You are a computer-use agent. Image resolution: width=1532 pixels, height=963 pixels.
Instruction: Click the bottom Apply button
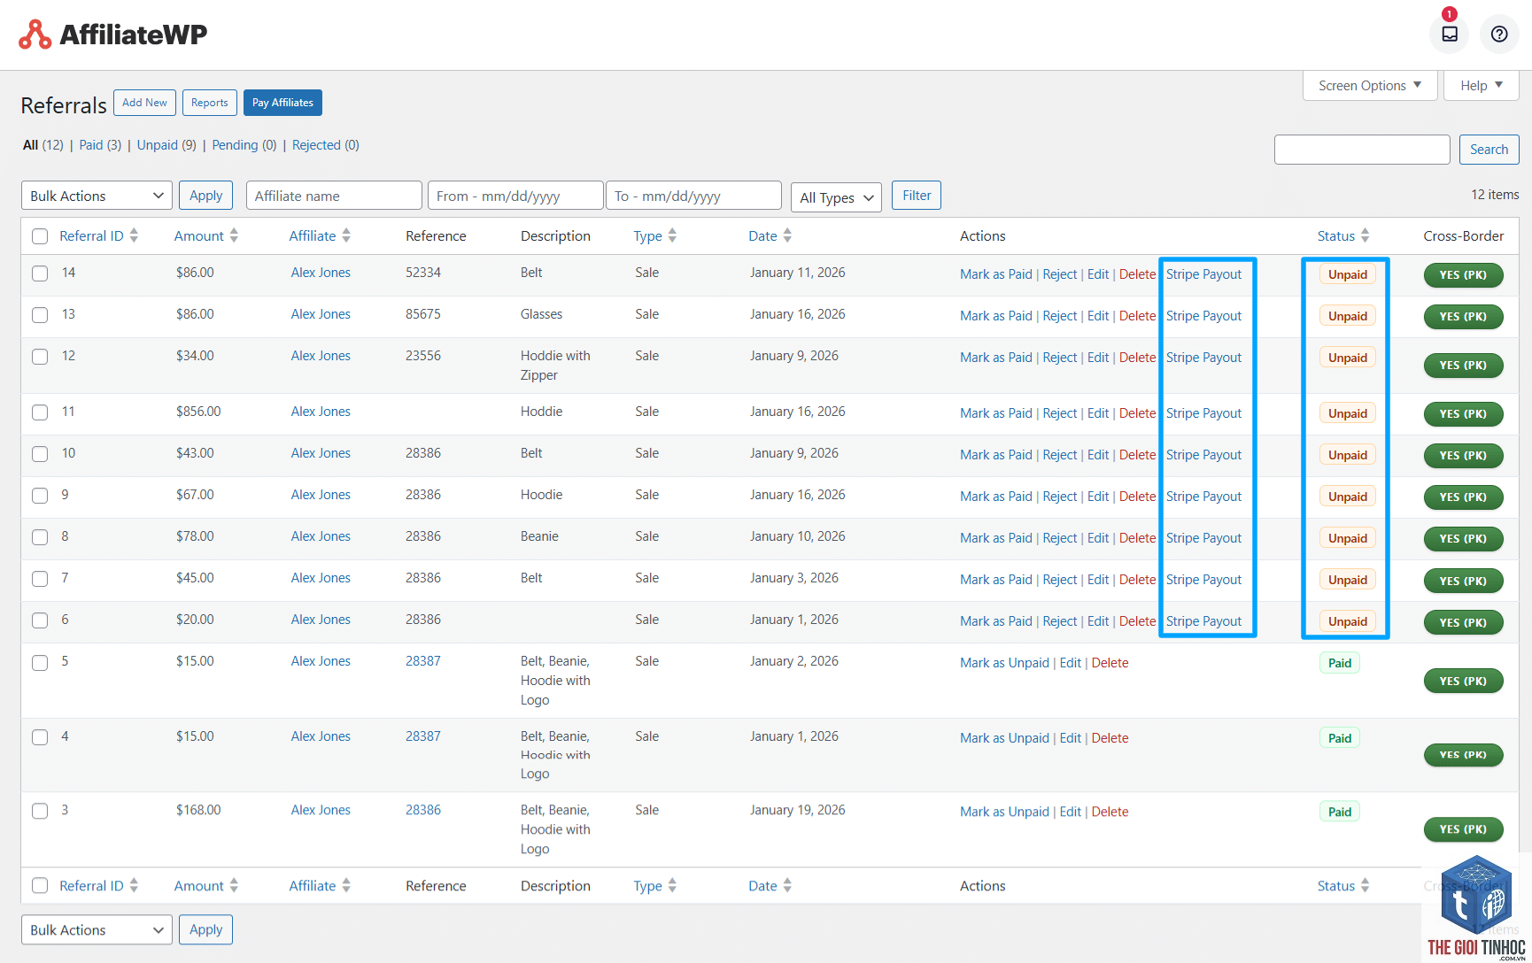tap(205, 929)
